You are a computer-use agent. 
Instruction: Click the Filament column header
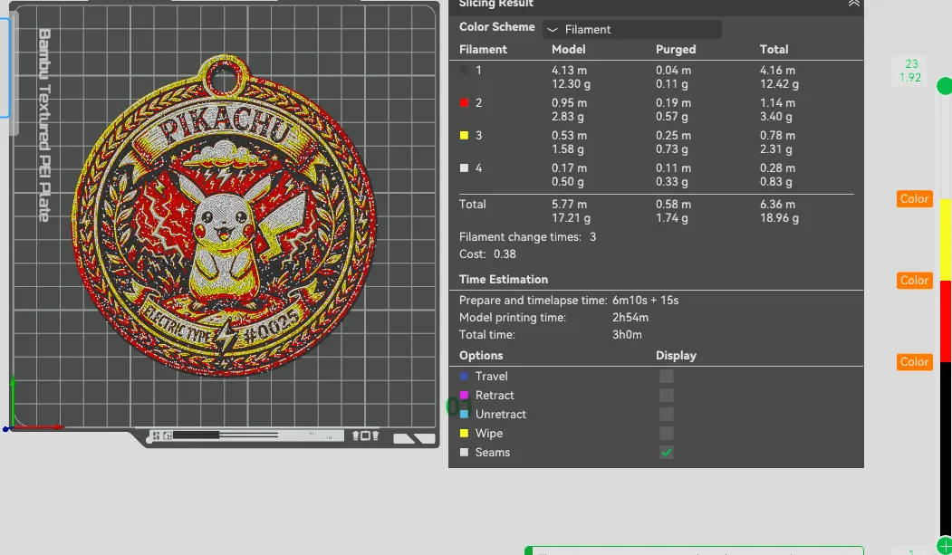click(x=483, y=49)
